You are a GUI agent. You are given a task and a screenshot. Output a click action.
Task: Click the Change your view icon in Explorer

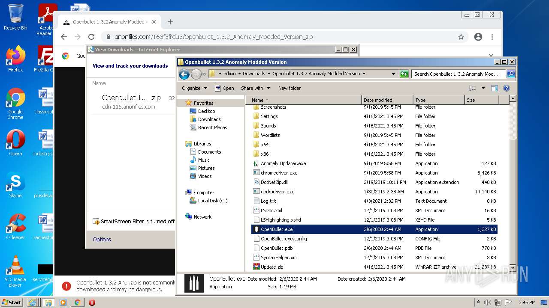pos(472,88)
